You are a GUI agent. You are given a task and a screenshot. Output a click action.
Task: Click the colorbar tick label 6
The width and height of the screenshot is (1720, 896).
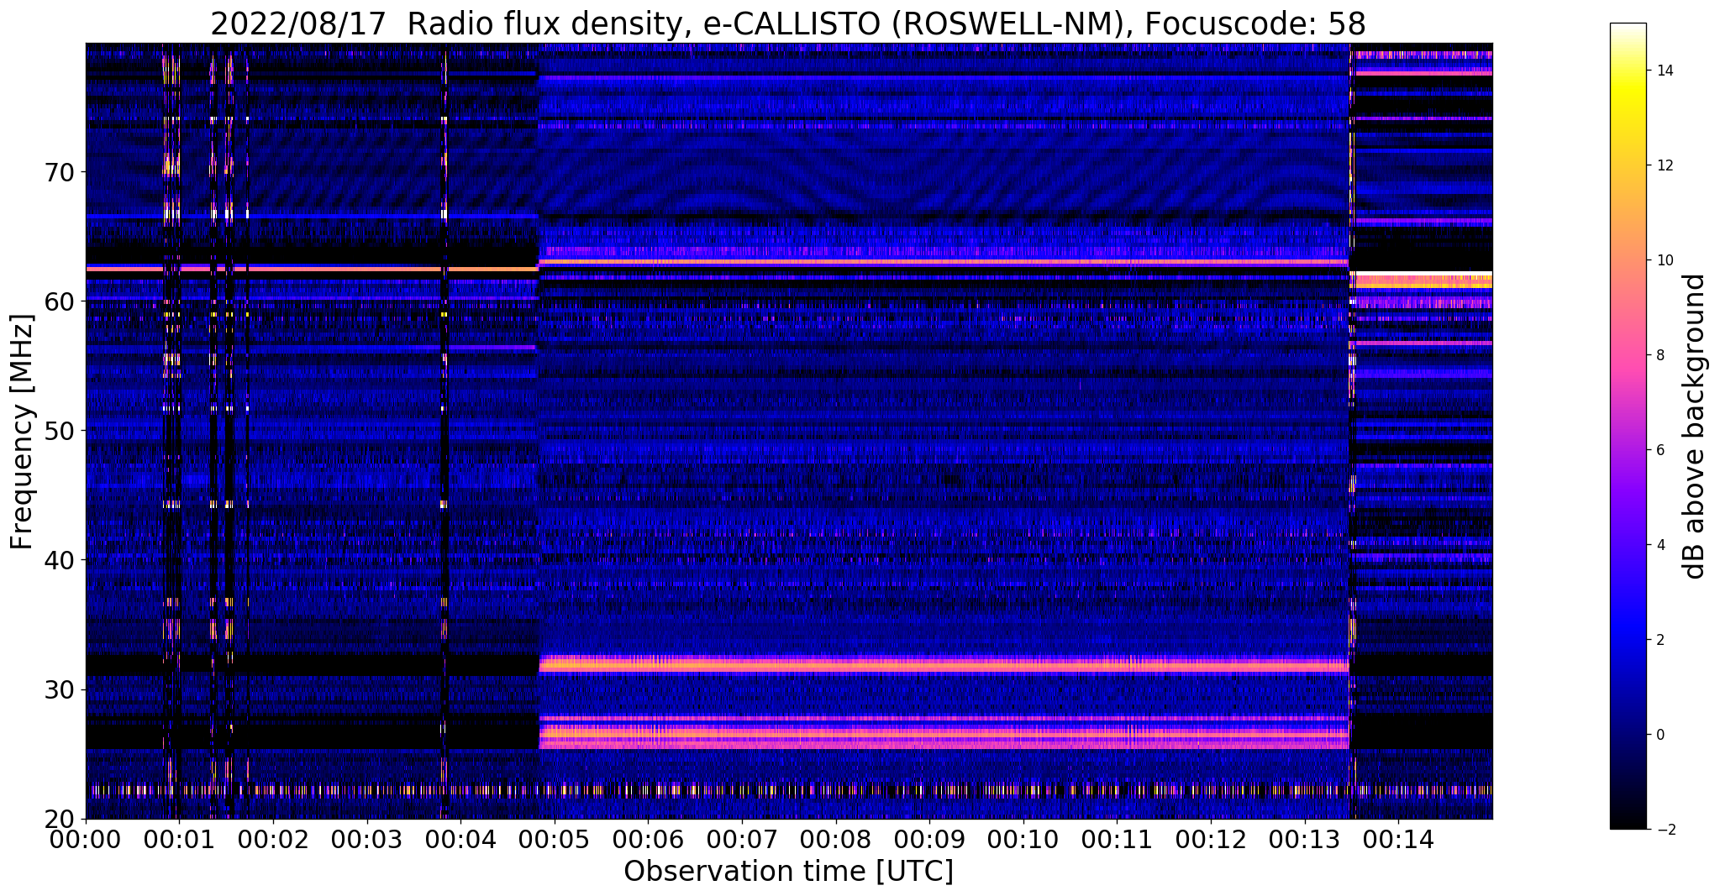point(1660,450)
